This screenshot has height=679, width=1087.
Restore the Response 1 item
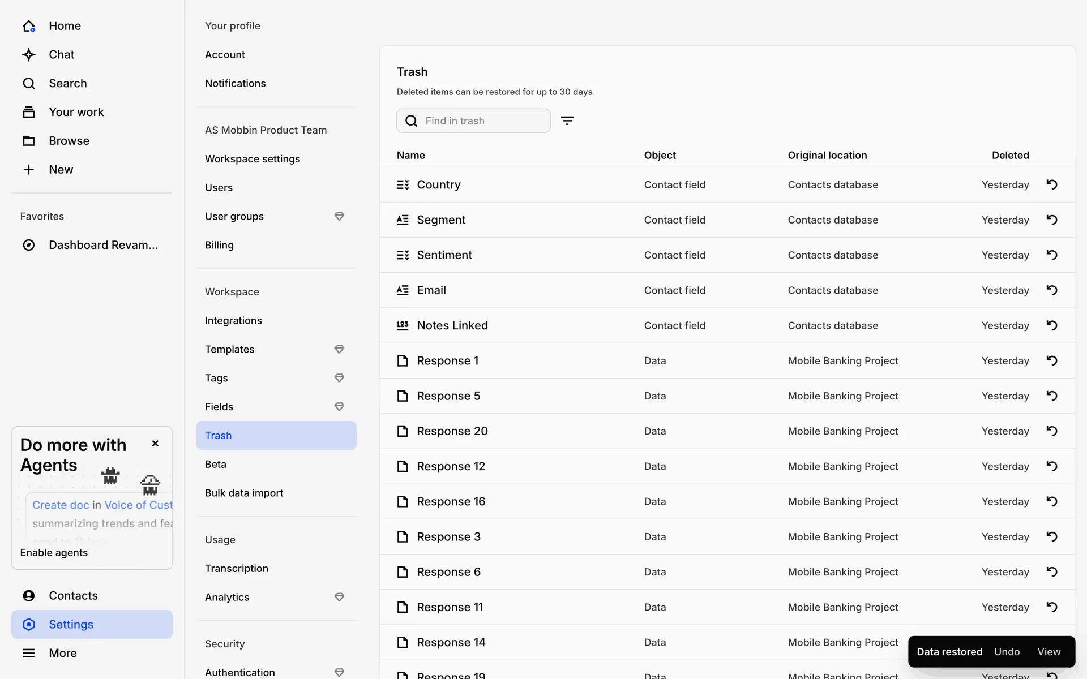click(x=1051, y=360)
